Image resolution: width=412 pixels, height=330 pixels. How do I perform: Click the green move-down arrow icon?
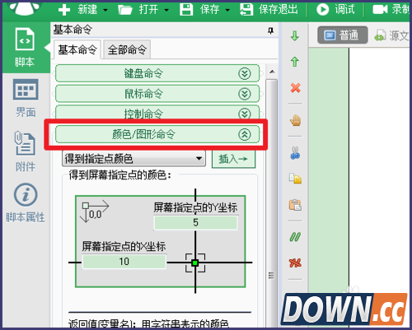click(x=295, y=36)
